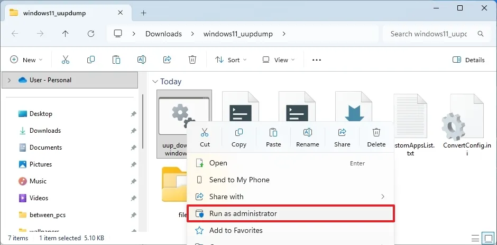
Task: Switch to large thumbnails view in status bar
Action: pos(487,238)
